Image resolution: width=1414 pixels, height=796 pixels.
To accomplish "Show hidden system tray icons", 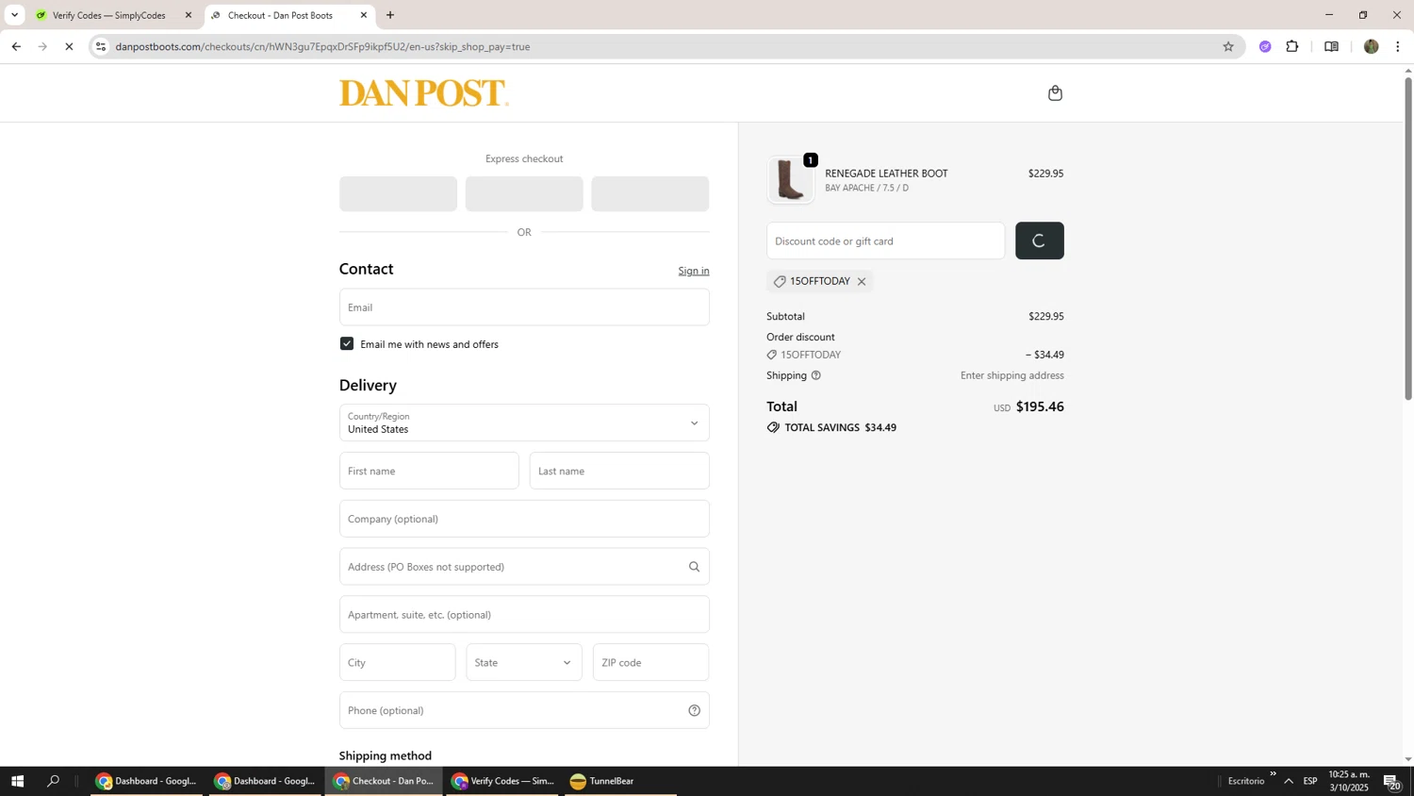I will point(1289,781).
